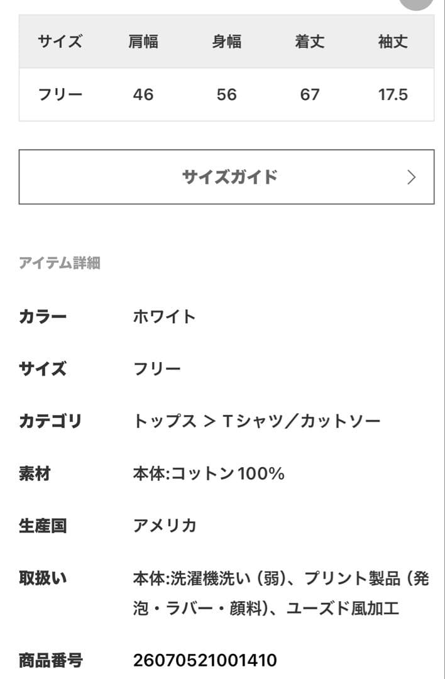Tap the gray circular button at top right
This screenshot has height=679, width=445.
(x=417, y=3)
